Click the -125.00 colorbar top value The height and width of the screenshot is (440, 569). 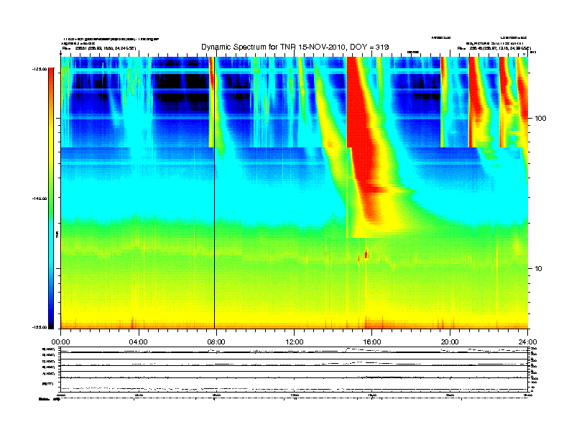point(40,69)
